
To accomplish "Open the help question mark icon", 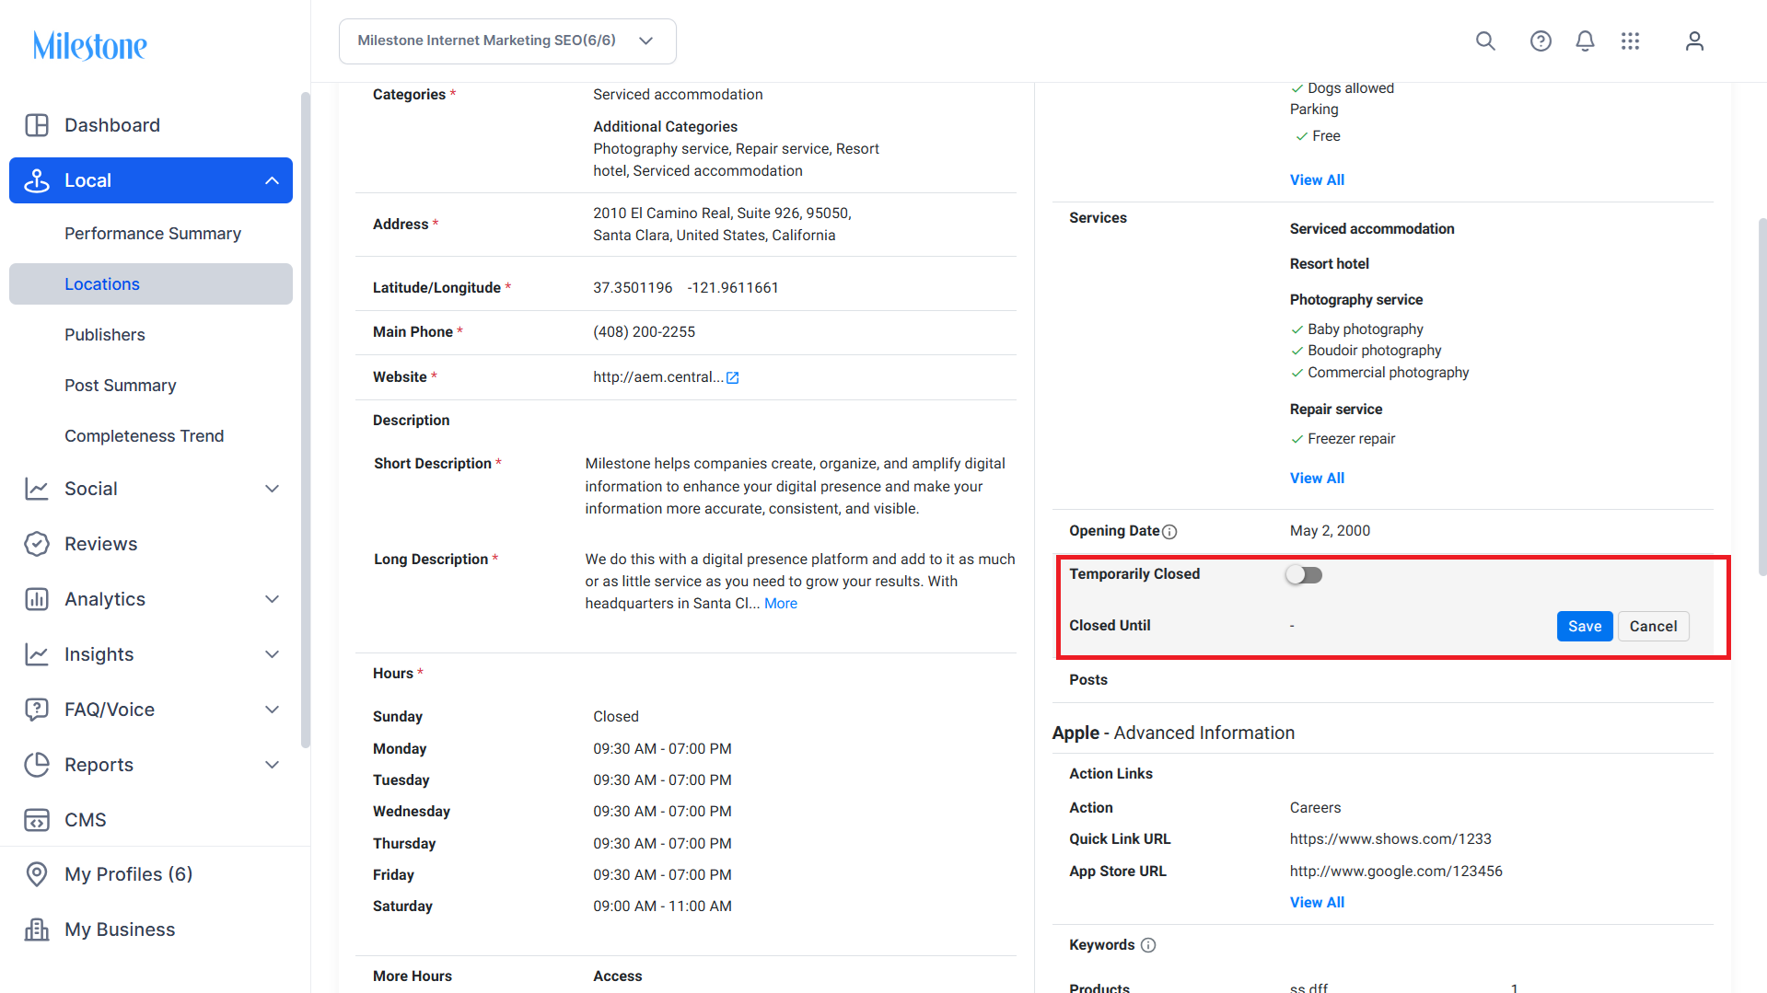I will (x=1540, y=41).
